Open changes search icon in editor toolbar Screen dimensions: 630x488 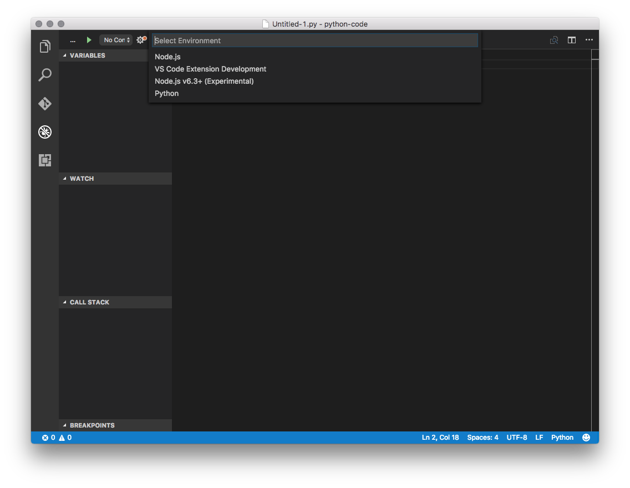click(x=554, y=40)
